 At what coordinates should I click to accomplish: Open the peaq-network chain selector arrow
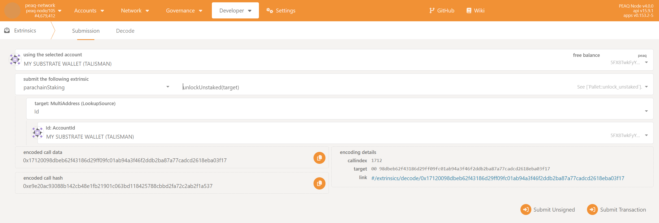click(60, 11)
